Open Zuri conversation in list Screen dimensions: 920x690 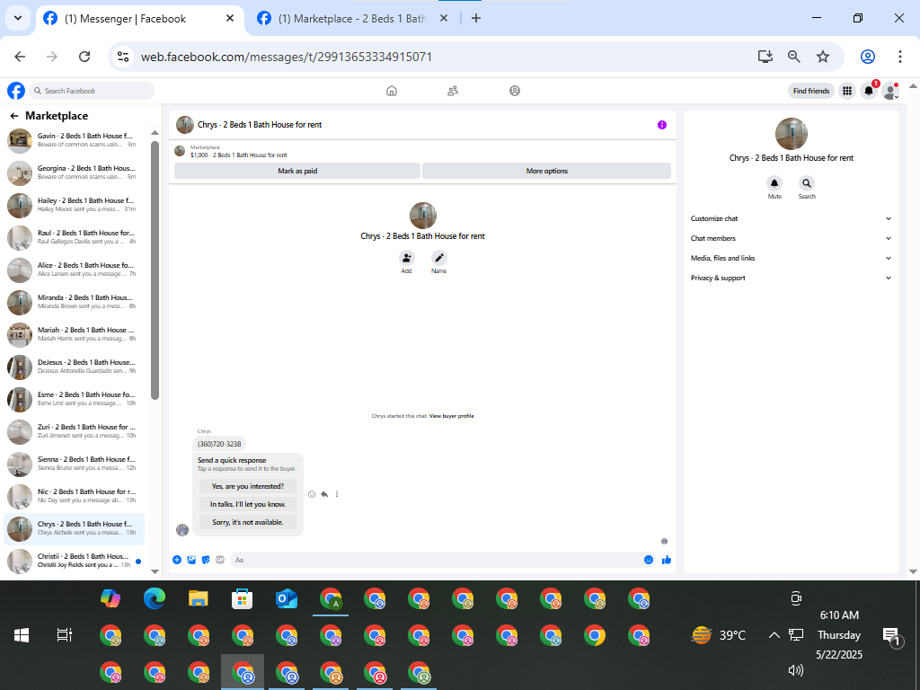(x=75, y=431)
